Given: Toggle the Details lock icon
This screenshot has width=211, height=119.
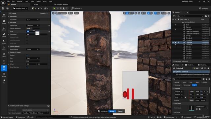Looking at the screenshot, I should (x=208, y=68).
